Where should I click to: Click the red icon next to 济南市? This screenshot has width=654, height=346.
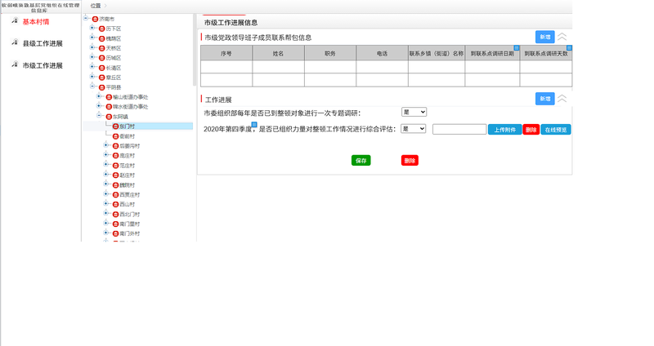point(95,18)
